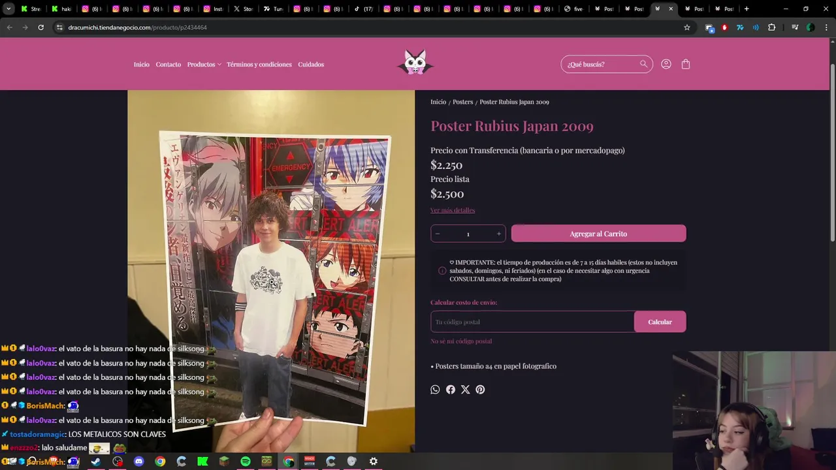Switch to the 'Tun' browser tab
Screen dimensions: 836x470
[x=273, y=9]
